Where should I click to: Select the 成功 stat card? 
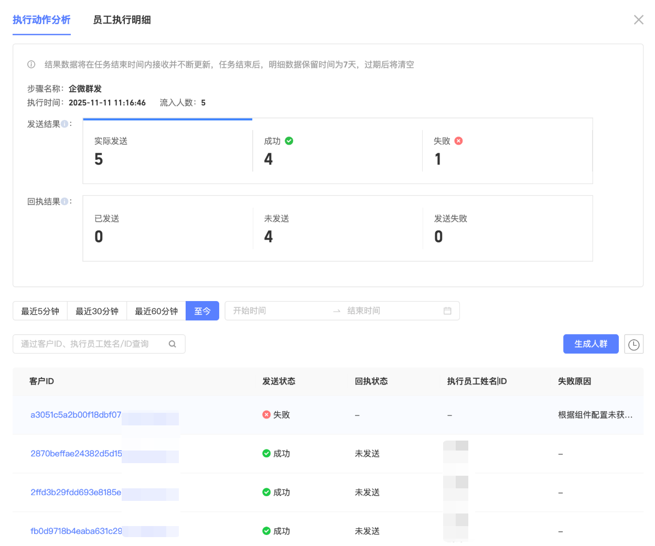pyautogui.click(x=337, y=151)
